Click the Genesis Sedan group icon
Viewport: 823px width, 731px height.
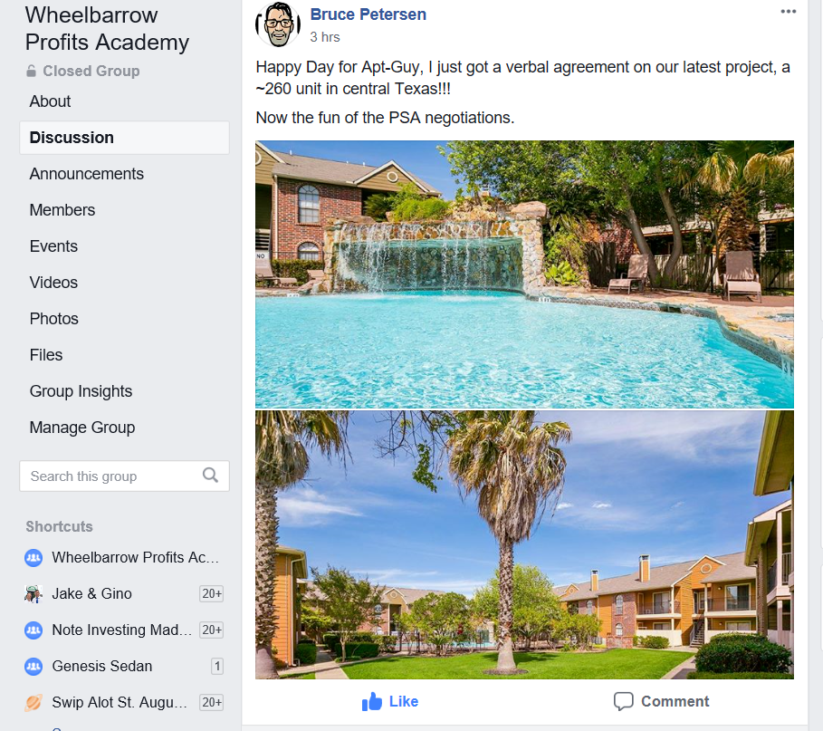pos(33,667)
